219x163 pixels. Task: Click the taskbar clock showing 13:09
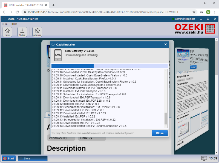pos(213,158)
